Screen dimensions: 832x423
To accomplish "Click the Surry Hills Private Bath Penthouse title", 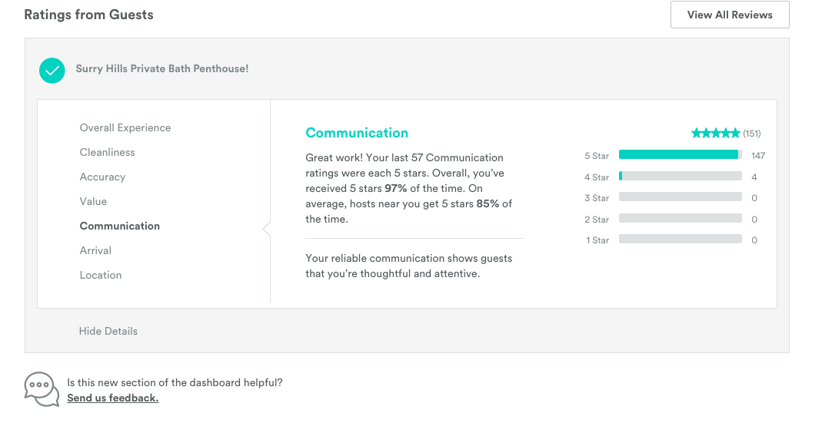I will coord(161,69).
